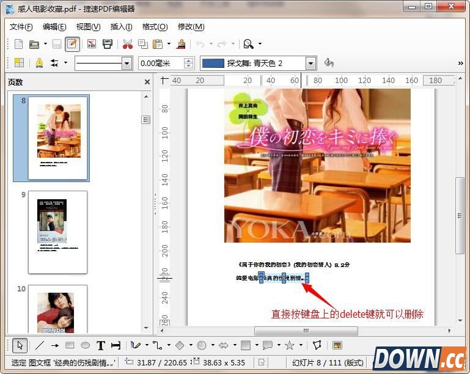
Task: Toggle the Edit File mode button
Action: pos(73,44)
